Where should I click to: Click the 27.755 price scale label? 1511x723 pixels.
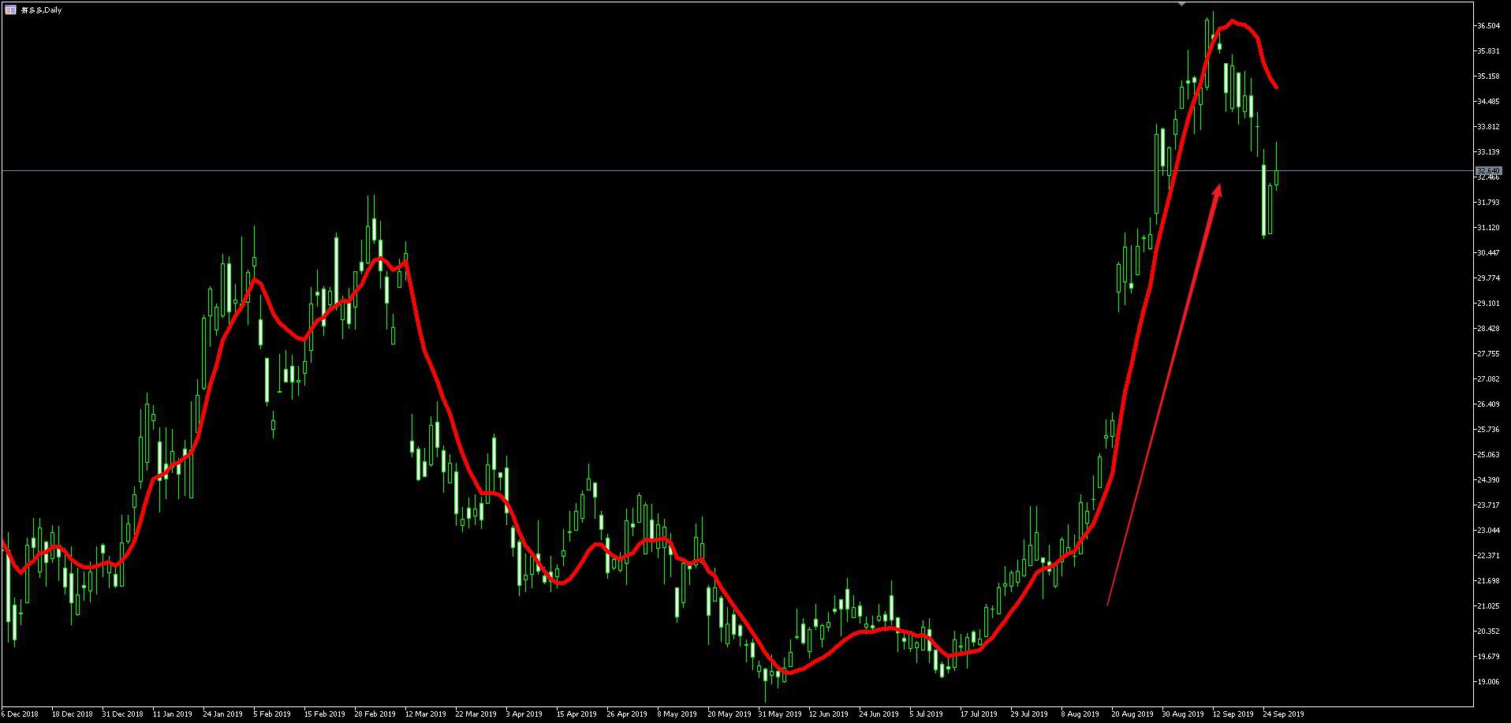click(x=1488, y=354)
